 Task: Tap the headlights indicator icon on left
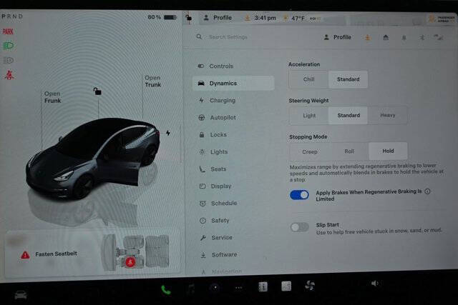point(8,46)
